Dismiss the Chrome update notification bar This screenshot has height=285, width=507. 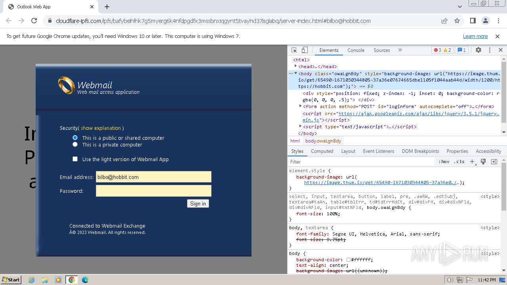point(497,36)
